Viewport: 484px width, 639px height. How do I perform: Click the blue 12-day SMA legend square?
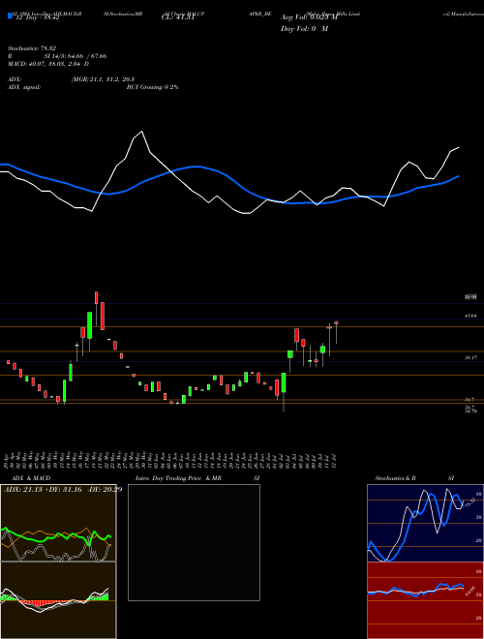pos(11,15)
